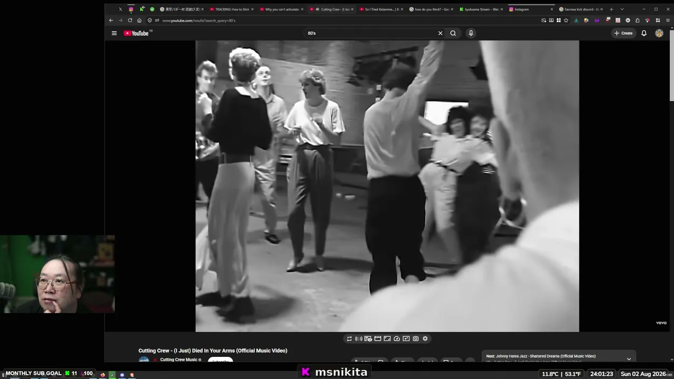The width and height of the screenshot is (674, 379).
Task: Open the account avatar menu
Action: (x=659, y=33)
